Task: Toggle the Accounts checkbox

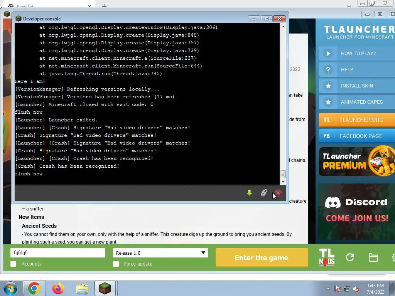Action: 14,264
